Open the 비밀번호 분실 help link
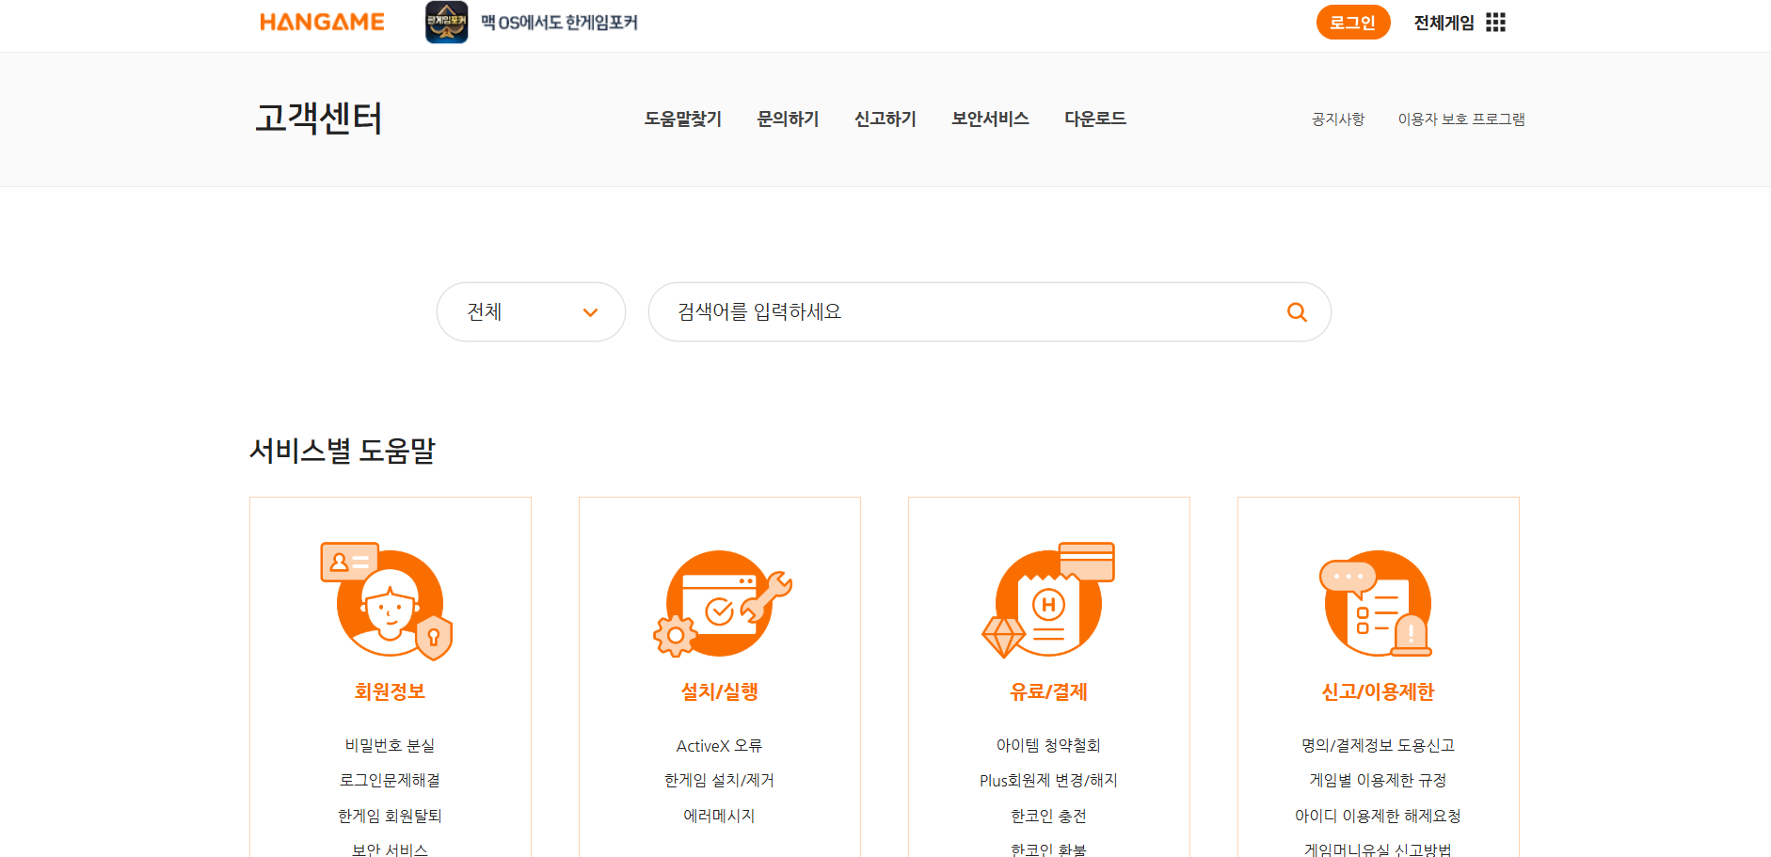 390,744
